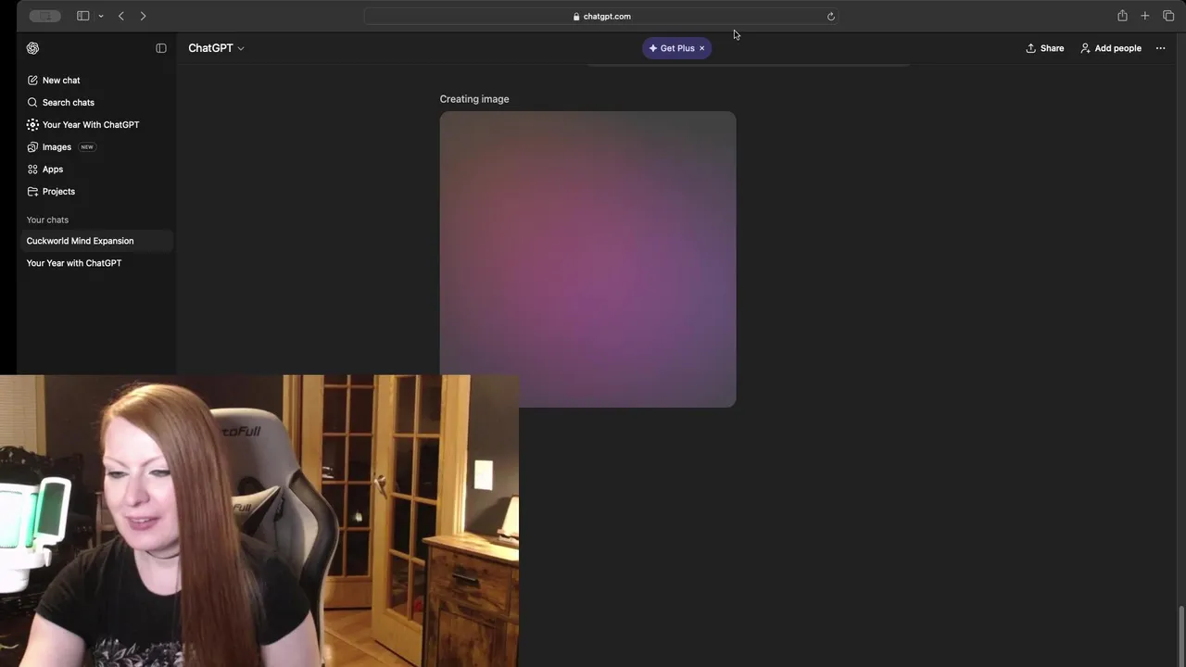
Task: Click the Safari address bar
Action: click(601, 16)
